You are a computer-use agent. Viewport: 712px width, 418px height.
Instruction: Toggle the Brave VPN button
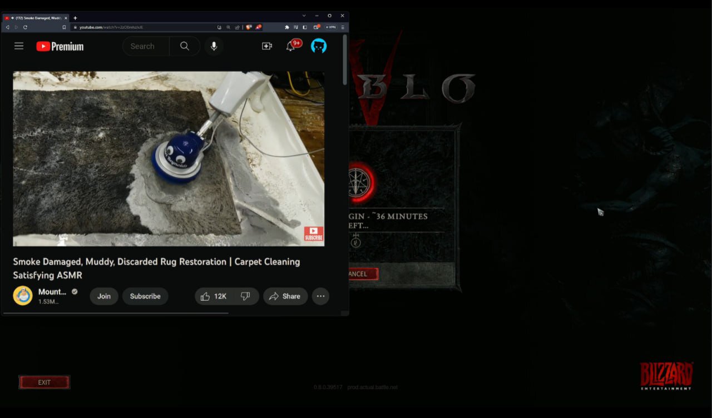tap(331, 27)
